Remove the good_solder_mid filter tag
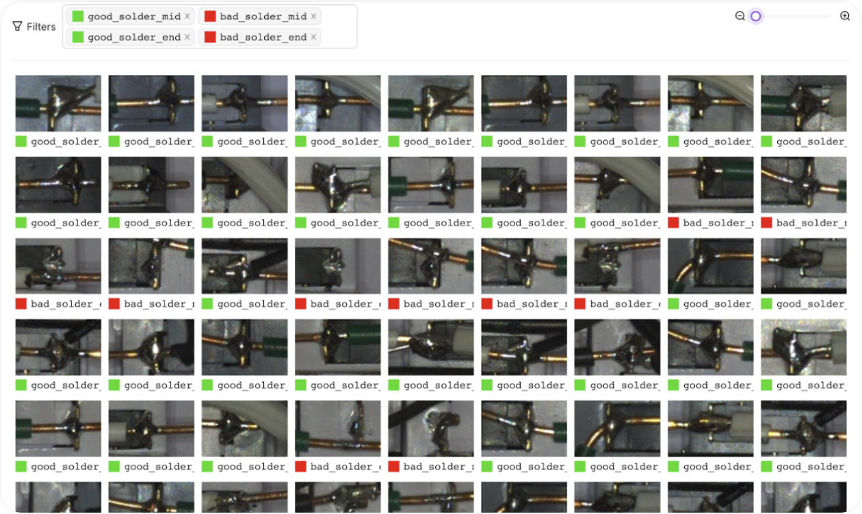 point(187,16)
